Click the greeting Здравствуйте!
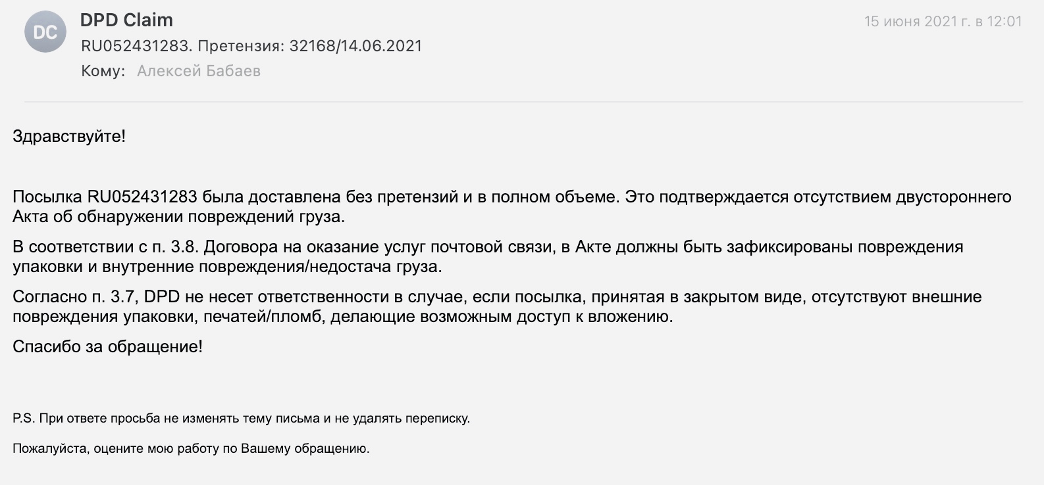1044x485 pixels. click(69, 137)
